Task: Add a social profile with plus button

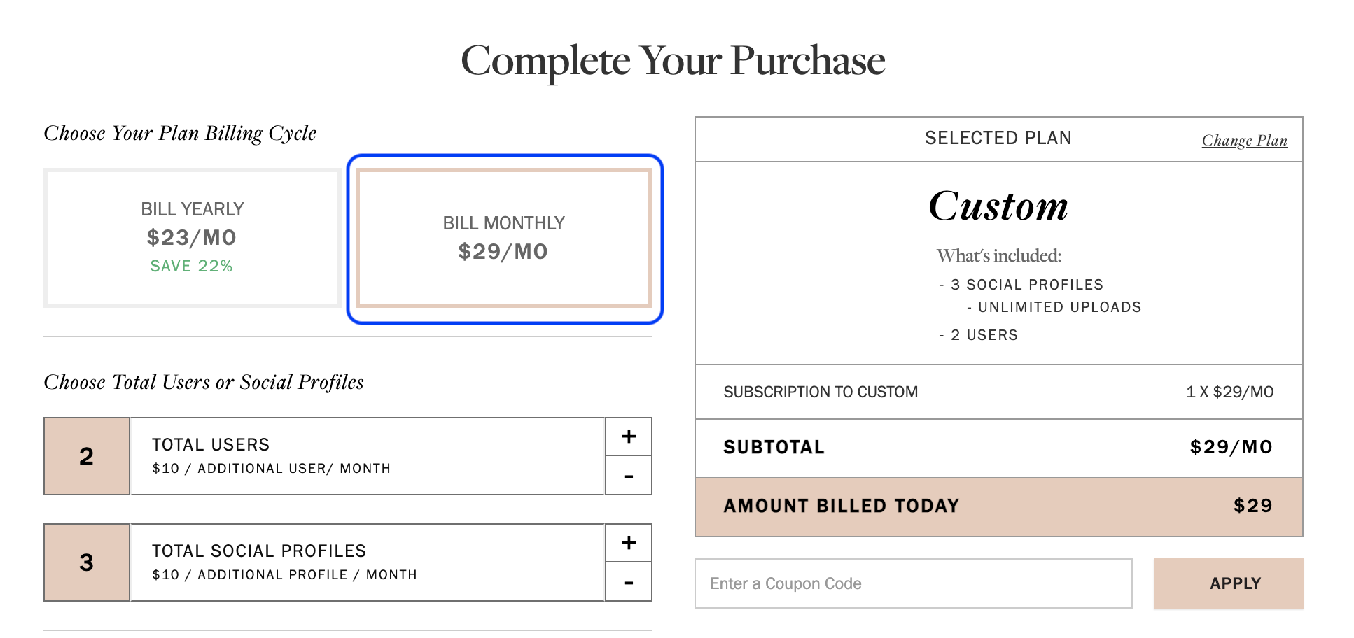Action: 629,543
